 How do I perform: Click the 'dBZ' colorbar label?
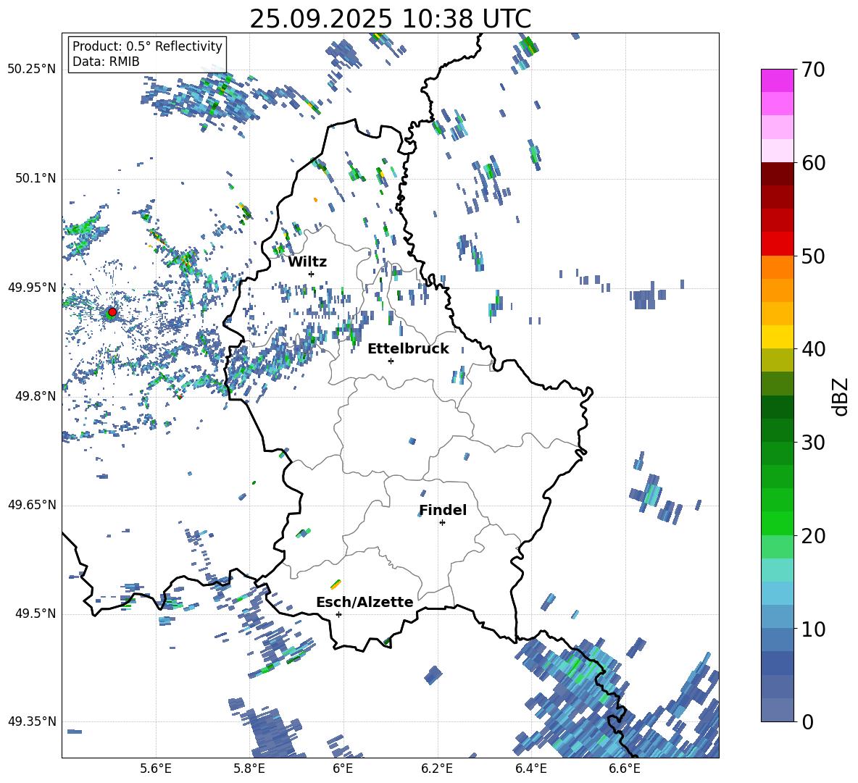coord(841,396)
